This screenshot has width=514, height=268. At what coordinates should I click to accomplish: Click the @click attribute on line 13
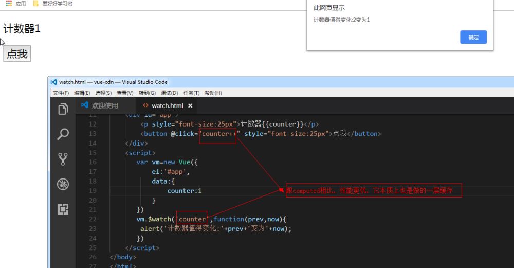click(x=182, y=134)
